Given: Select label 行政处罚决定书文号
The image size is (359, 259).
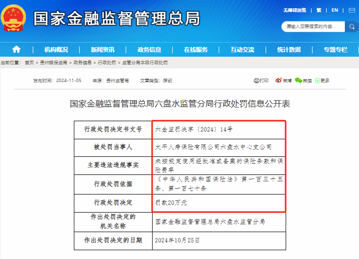Looking at the screenshot, I should point(113,129).
